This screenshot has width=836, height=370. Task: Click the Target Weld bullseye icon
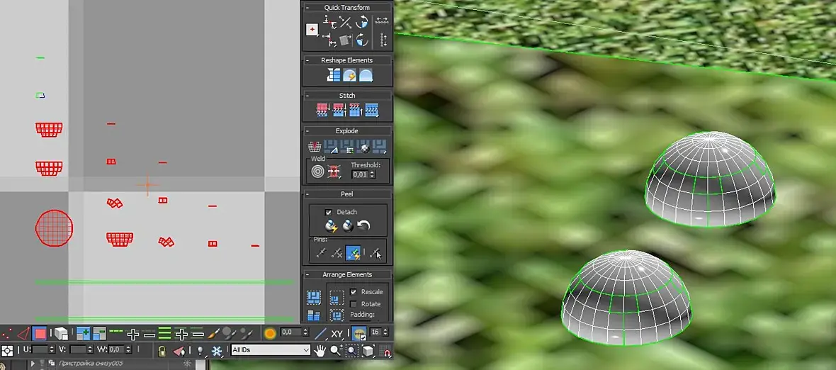[318, 171]
